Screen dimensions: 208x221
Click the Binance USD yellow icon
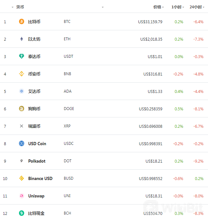point(22,178)
